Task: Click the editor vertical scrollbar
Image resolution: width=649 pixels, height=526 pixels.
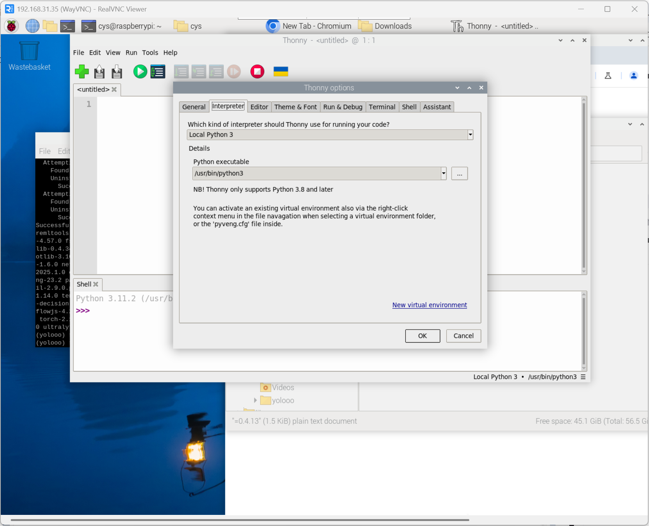Action: [584, 185]
